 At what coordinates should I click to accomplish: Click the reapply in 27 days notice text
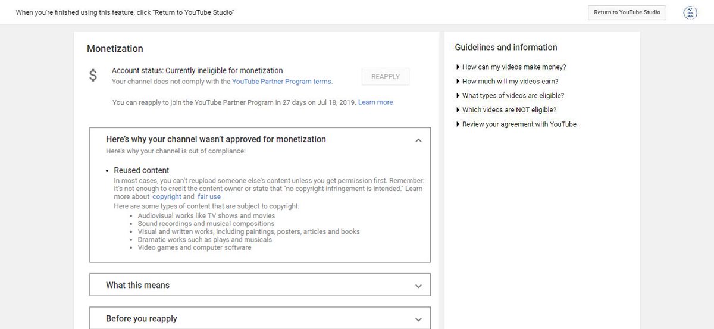click(234, 102)
